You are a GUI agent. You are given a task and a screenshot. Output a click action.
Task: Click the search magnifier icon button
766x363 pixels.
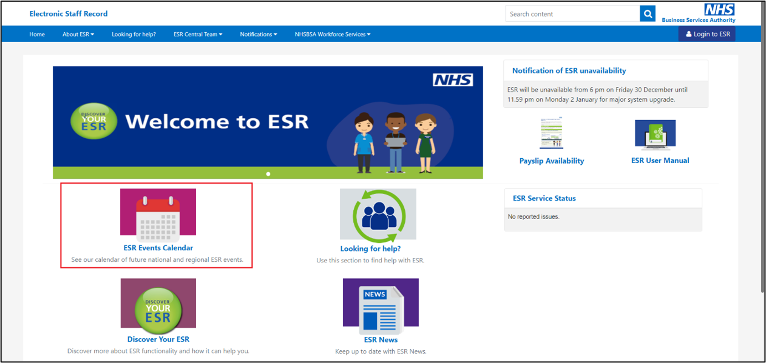[x=647, y=14]
